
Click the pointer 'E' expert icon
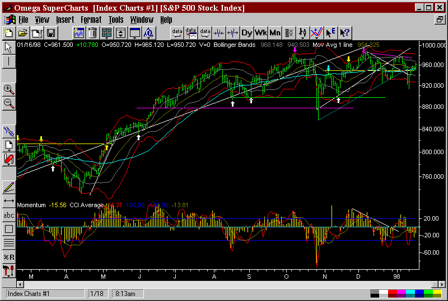coord(330,33)
